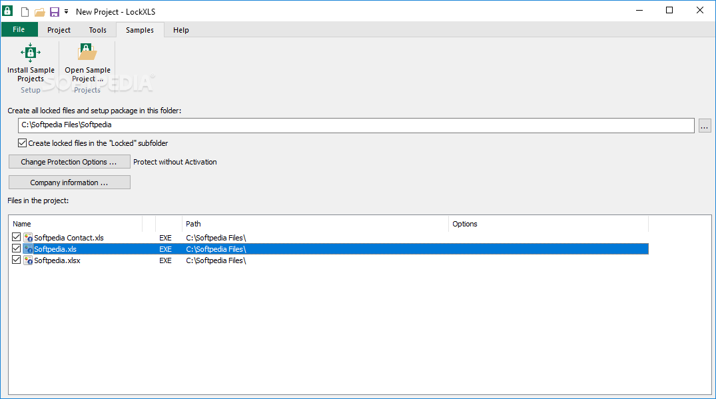Click EXE type in Softpedia.xlsx row
The width and height of the screenshot is (716, 399).
[165, 260]
